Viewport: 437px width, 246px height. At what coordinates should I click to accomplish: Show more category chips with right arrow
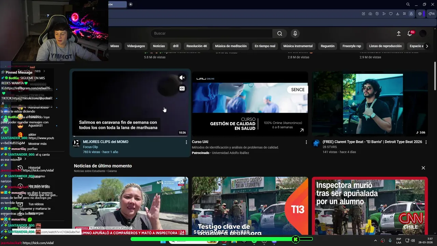[x=427, y=46]
